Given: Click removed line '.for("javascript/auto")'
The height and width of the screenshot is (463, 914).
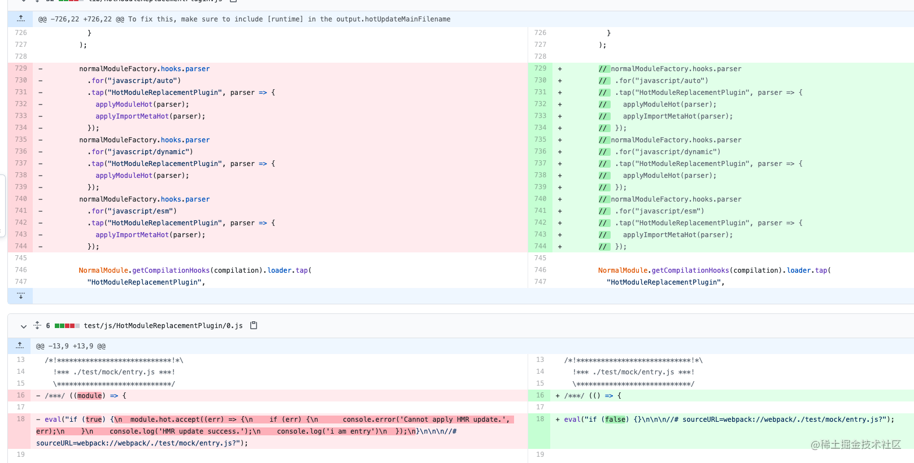Looking at the screenshot, I should [134, 81].
